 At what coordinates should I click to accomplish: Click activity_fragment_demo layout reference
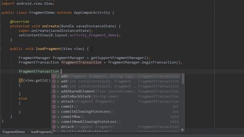(x=93, y=35)
